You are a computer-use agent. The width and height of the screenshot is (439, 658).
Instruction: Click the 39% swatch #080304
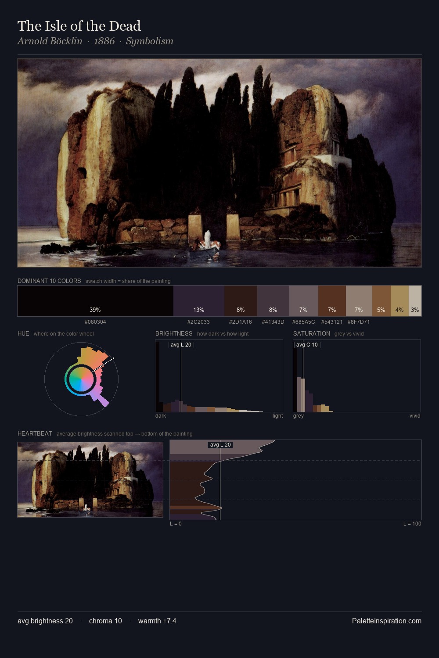coord(95,301)
